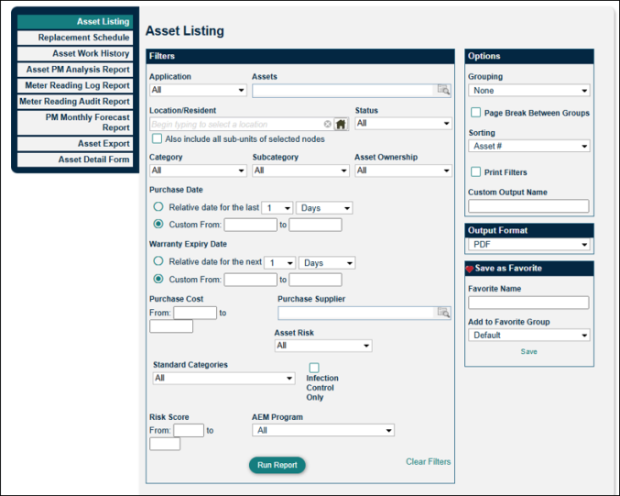Open the Application dropdown
This screenshot has height=496, width=620.
tap(198, 90)
